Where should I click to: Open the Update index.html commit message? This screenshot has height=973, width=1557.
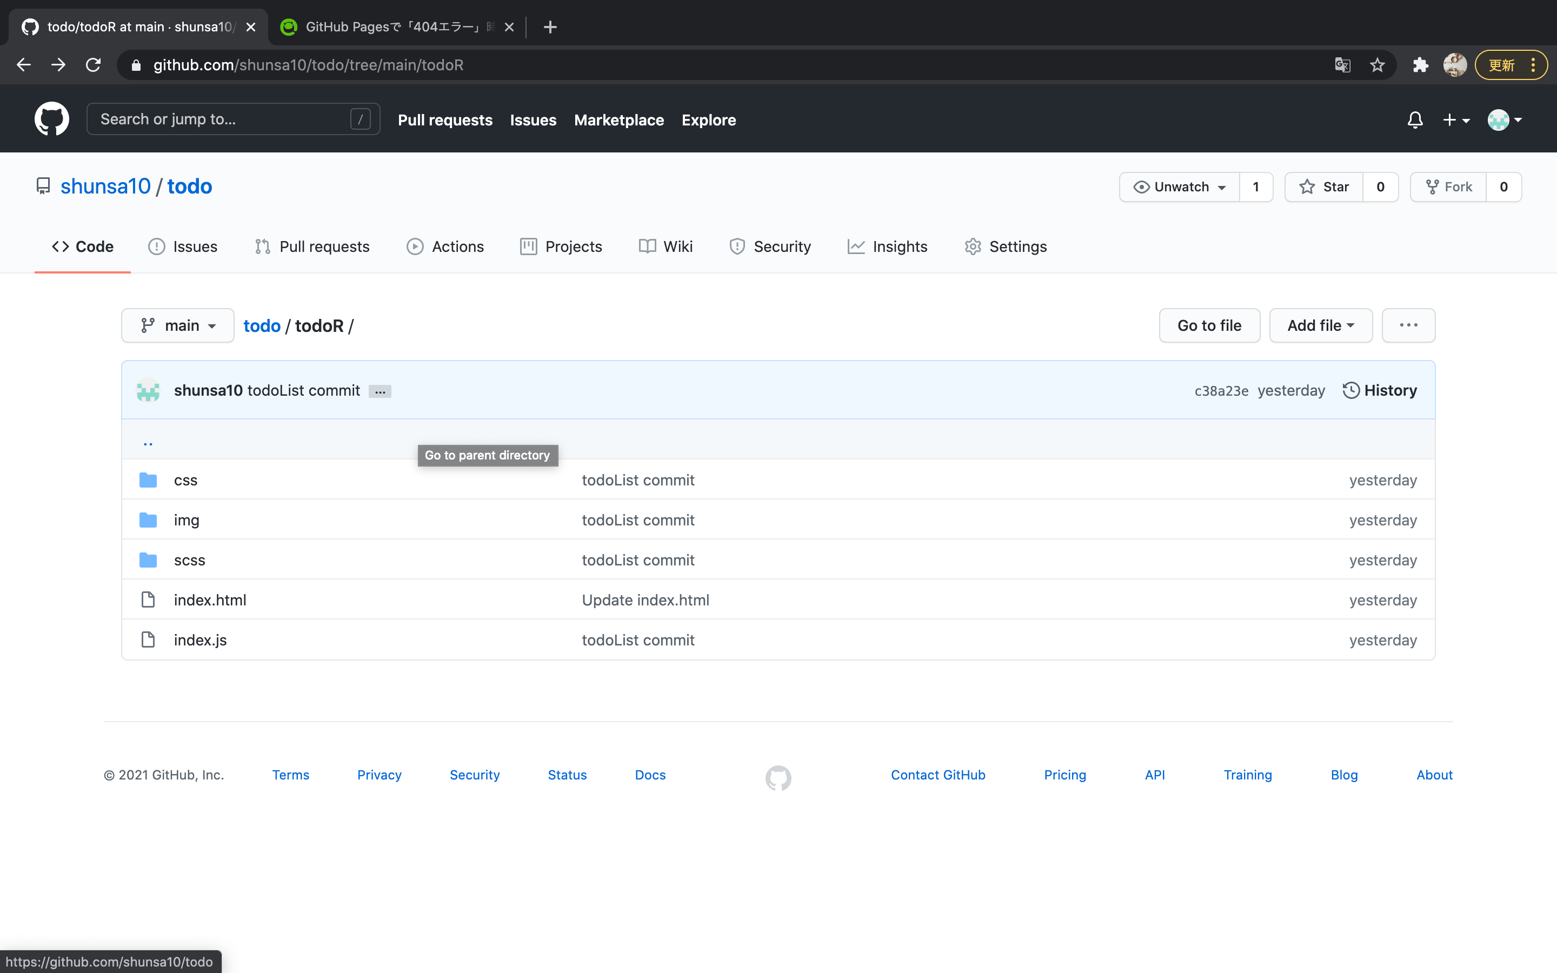pyautogui.click(x=646, y=600)
